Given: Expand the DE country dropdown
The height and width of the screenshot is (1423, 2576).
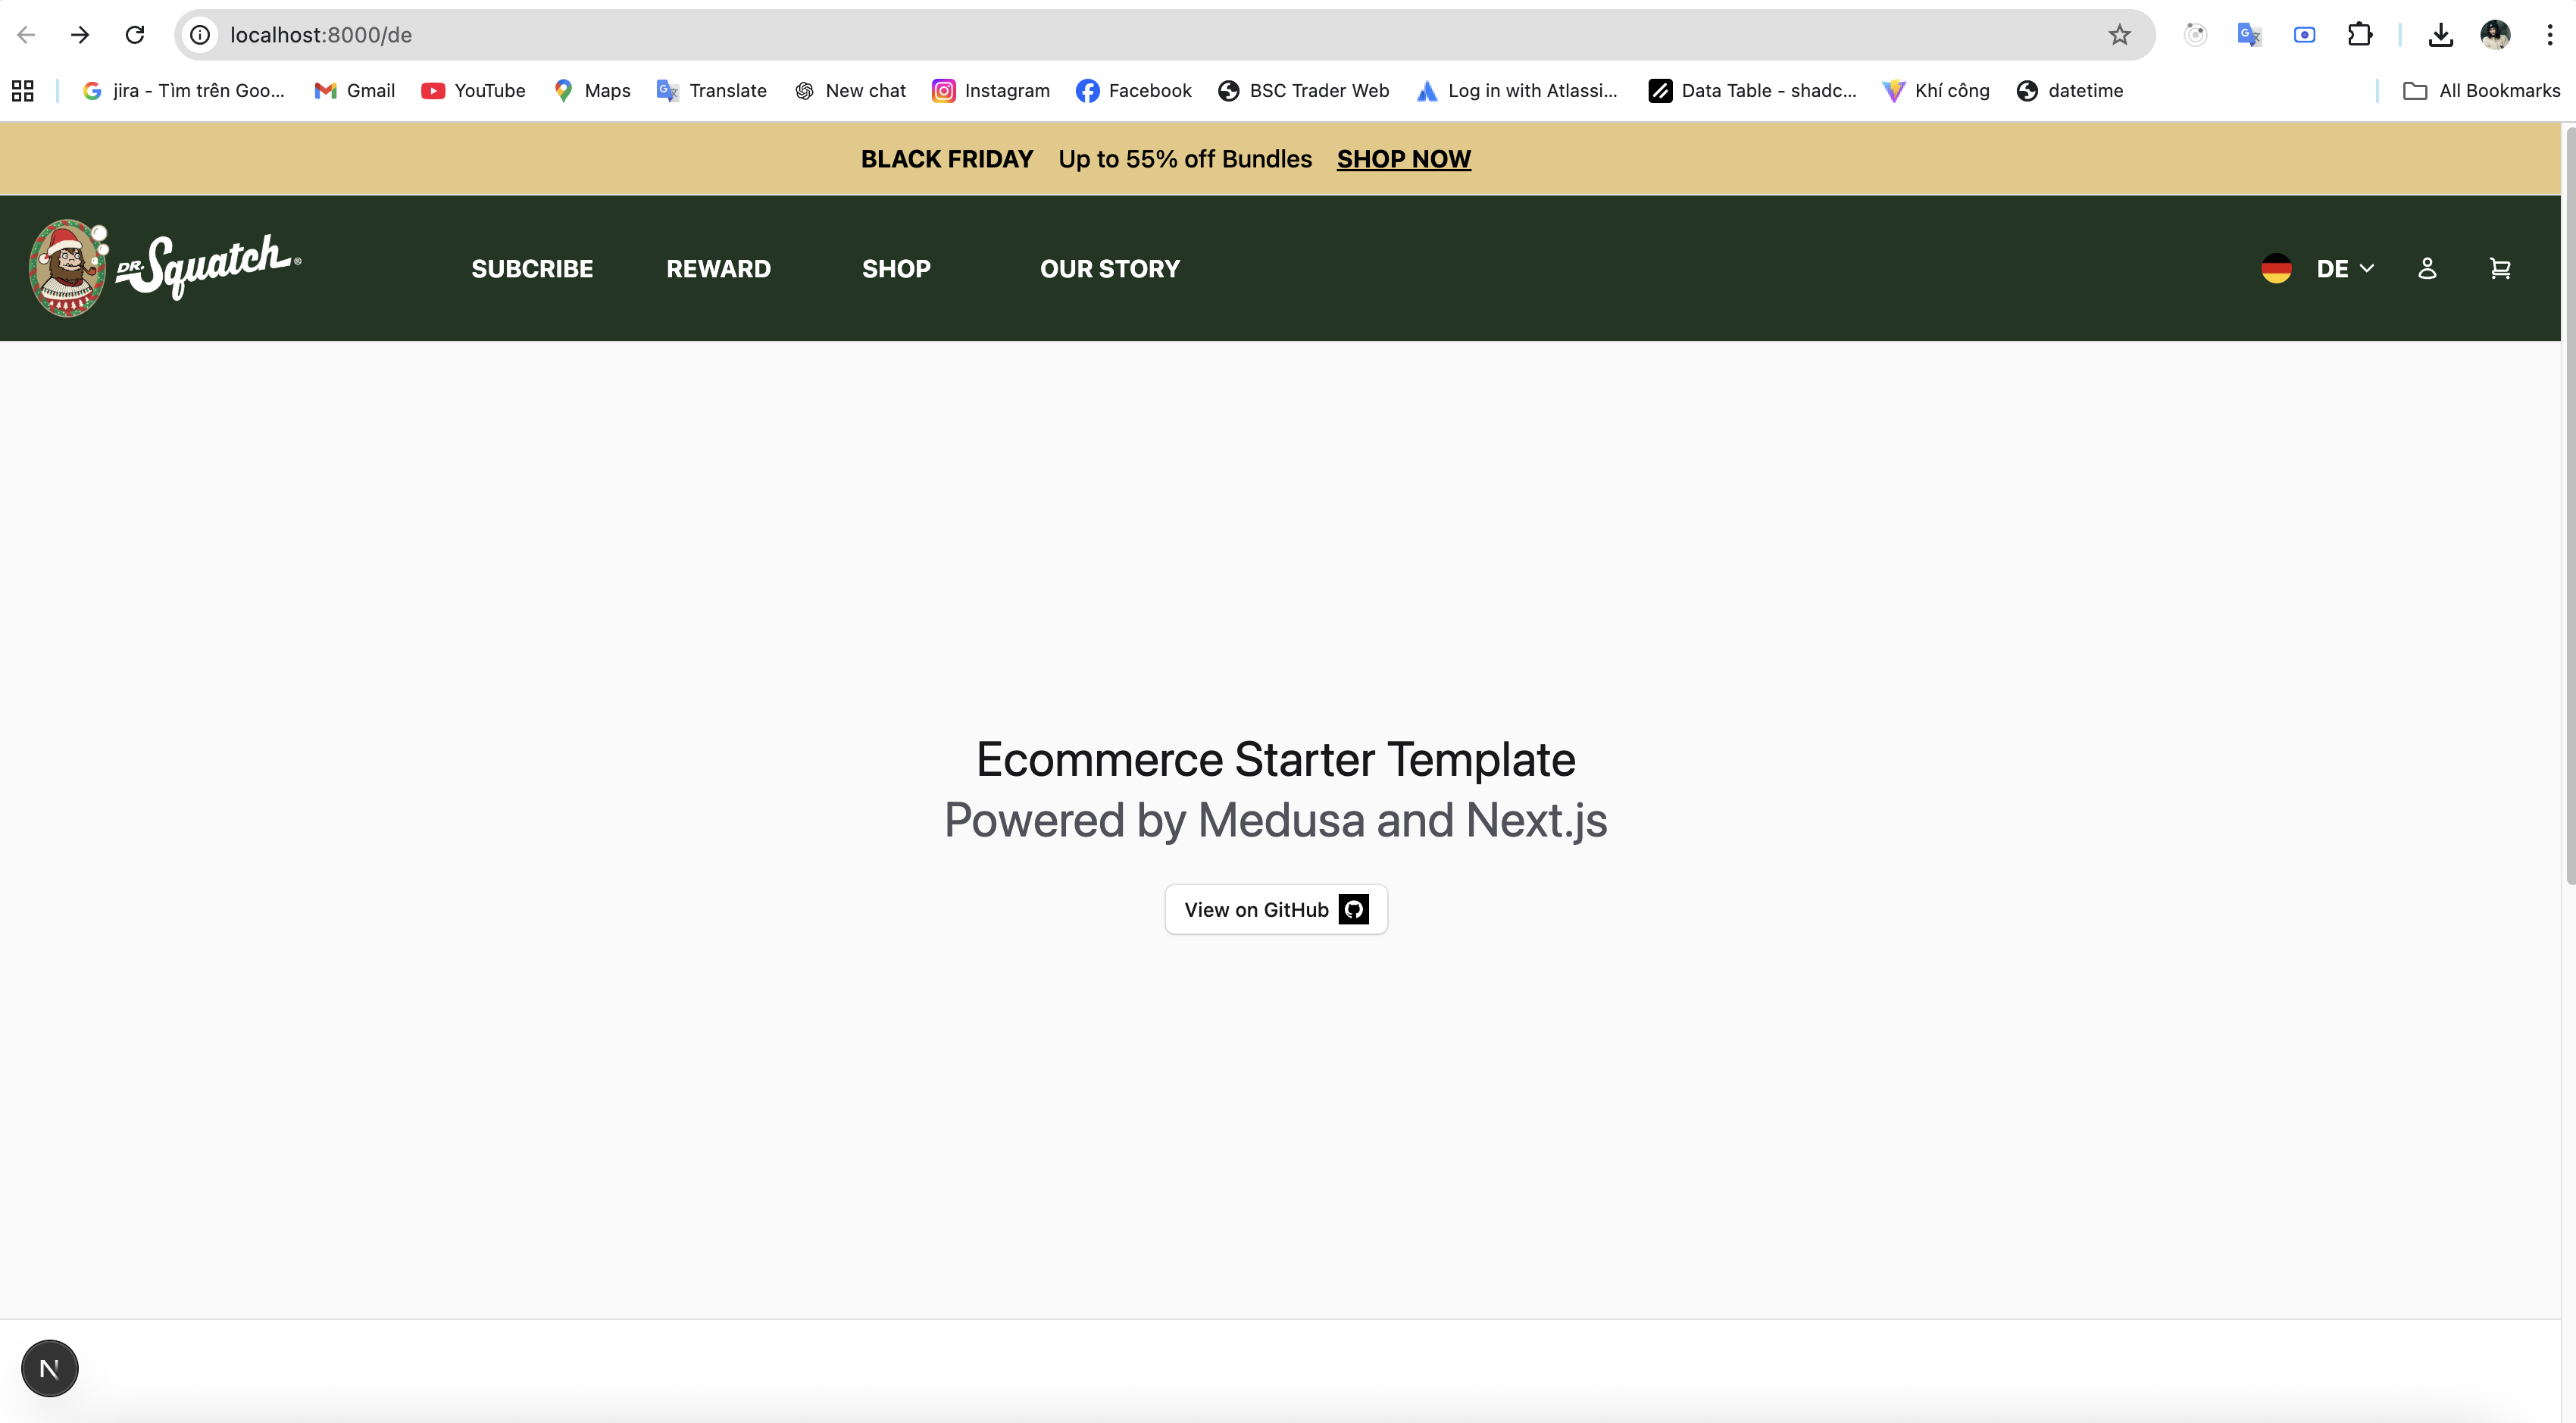Looking at the screenshot, I should tap(2344, 268).
